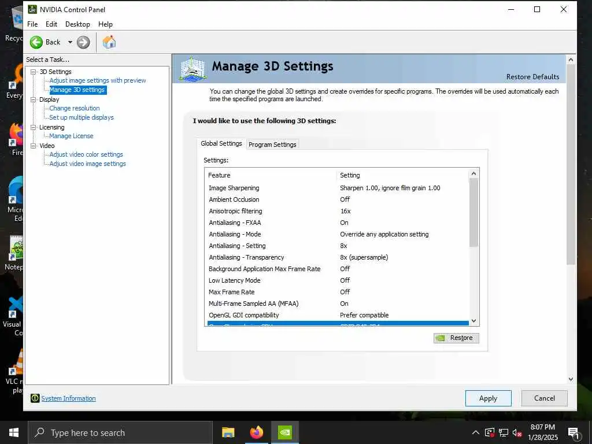
Task: Click the Forward arrow icon in toolbar
Action: click(x=83, y=42)
